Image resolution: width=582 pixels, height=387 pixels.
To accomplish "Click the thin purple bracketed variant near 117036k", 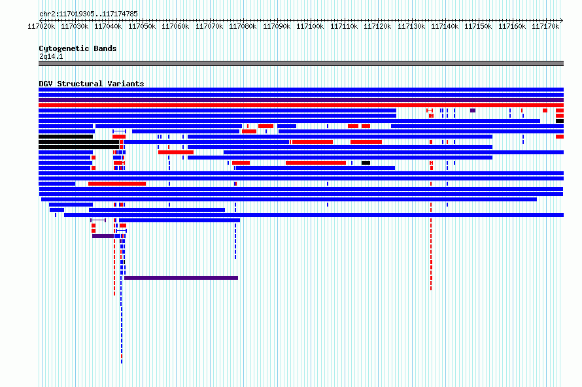I will pos(98,220).
